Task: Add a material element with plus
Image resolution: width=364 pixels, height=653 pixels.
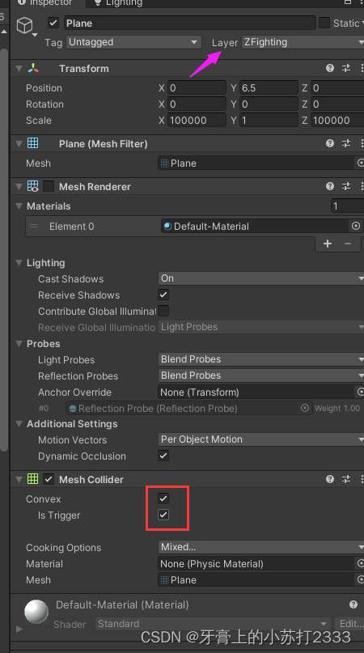Action: click(328, 244)
